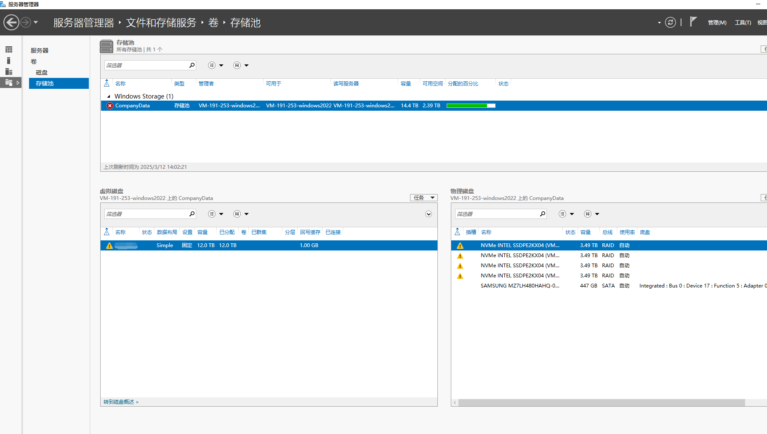Select 磁盘 in the navigation pane
The image size is (767, 434).
42,72
